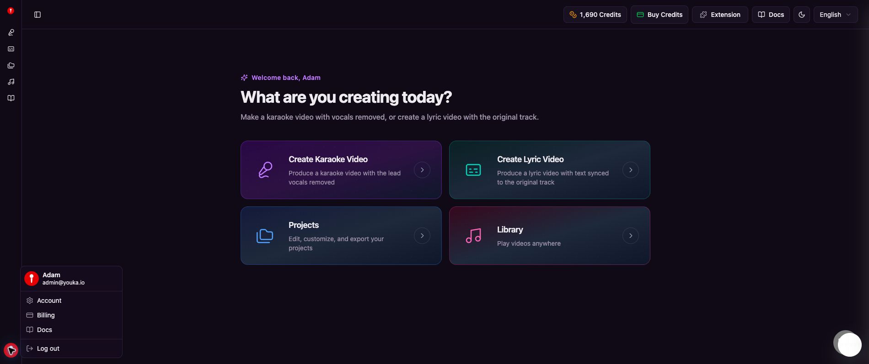This screenshot has height=364, width=869.
Task: Toggle dark mode with the moon icon
Action: [802, 15]
